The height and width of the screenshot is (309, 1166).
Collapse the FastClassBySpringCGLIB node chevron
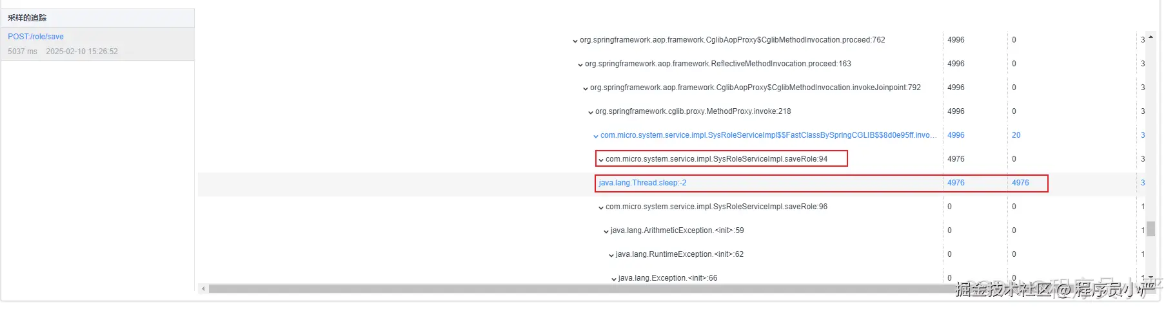pyautogui.click(x=596, y=136)
